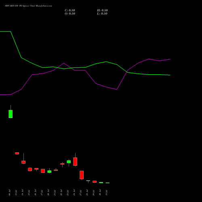Select the close value C: 0.50
202x202 pixels.
70,11
